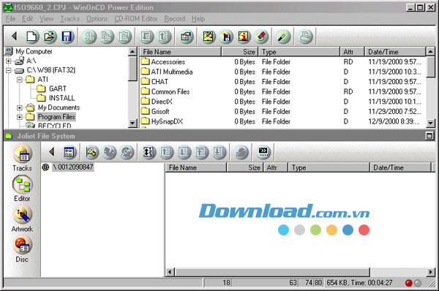439x291 pixels.
Task: Expand the Program Files folder node
Action: coord(19,117)
